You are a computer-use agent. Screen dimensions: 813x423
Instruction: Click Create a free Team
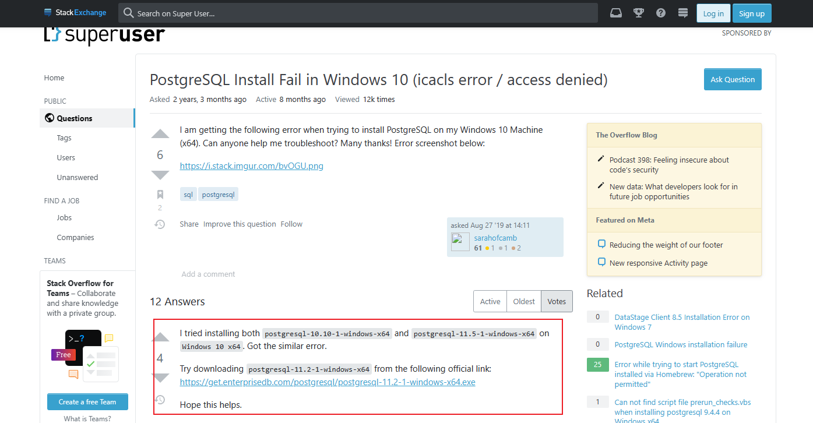point(87,401)
